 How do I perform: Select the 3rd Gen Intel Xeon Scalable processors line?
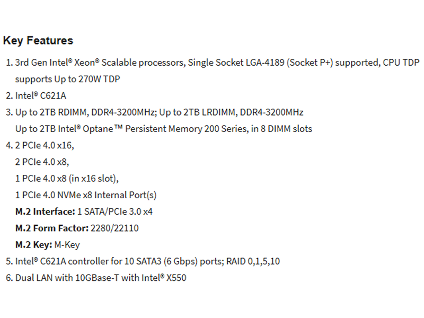(217, 63)
